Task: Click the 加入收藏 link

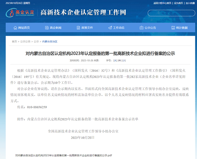Action: point(190,3)
